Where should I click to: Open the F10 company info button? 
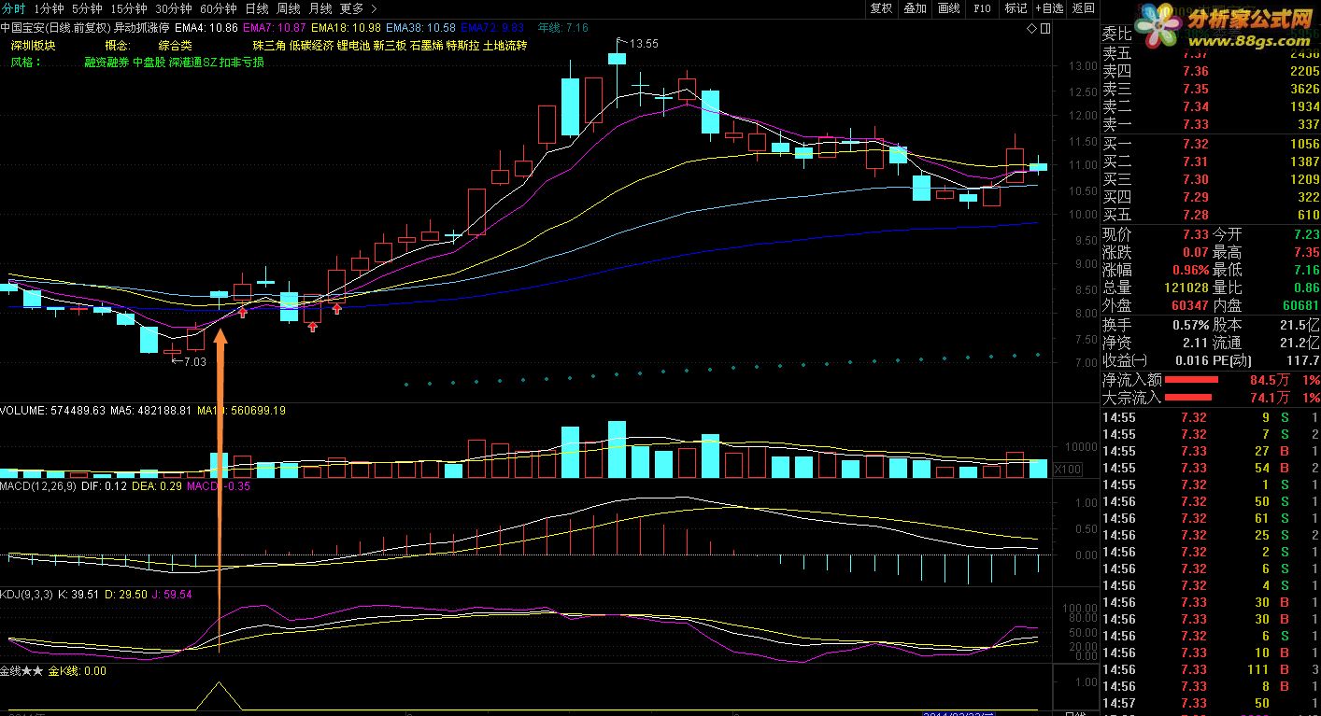(x=982, y=8)
